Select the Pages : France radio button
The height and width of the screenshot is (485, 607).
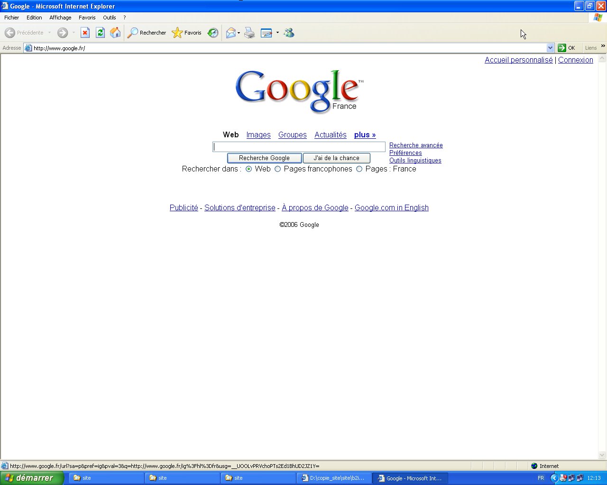(x=359, y=169)
